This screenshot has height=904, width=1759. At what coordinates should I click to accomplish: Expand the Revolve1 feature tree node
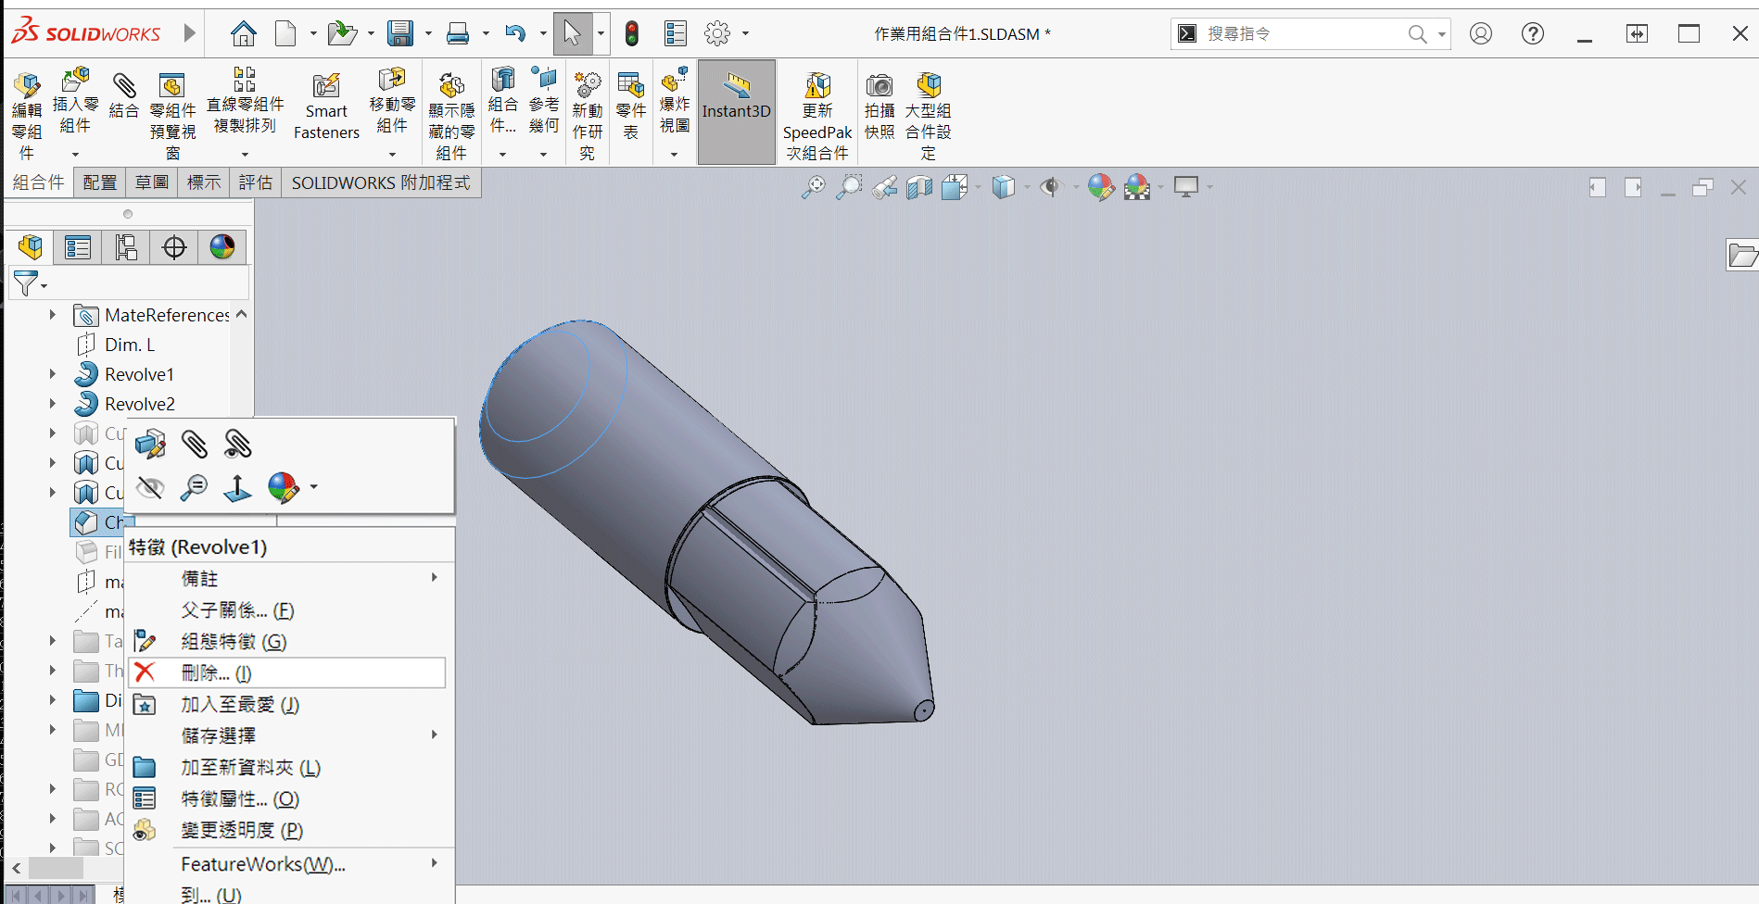point(53,374)
